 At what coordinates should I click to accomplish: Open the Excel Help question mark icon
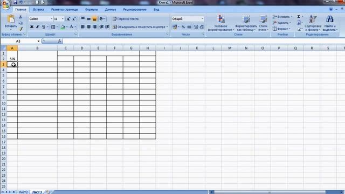coord(330,9)
